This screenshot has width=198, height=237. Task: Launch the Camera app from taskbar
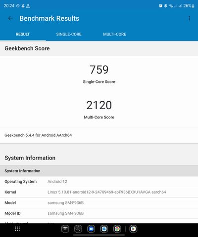65,229
